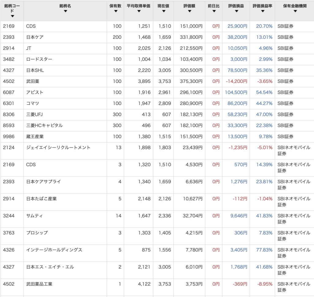The height and width of the screenshot is (297, 314).
Task: Click the 三菱HCキャピタル stock name
Action: pos(44,125)
